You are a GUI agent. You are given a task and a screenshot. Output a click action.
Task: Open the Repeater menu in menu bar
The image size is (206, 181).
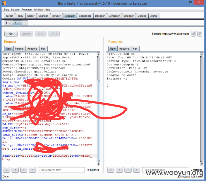(27, 10)
